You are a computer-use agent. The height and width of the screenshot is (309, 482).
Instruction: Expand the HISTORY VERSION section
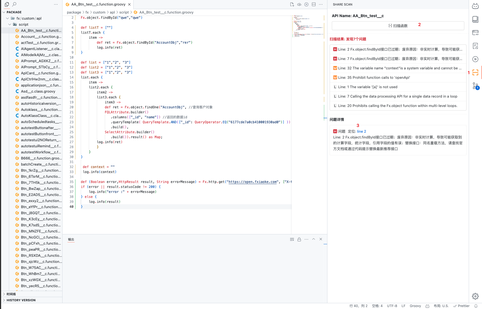[4, 300]
